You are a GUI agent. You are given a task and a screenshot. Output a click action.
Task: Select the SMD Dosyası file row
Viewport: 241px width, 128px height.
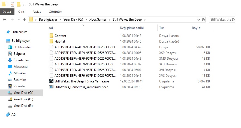point(129,58)
